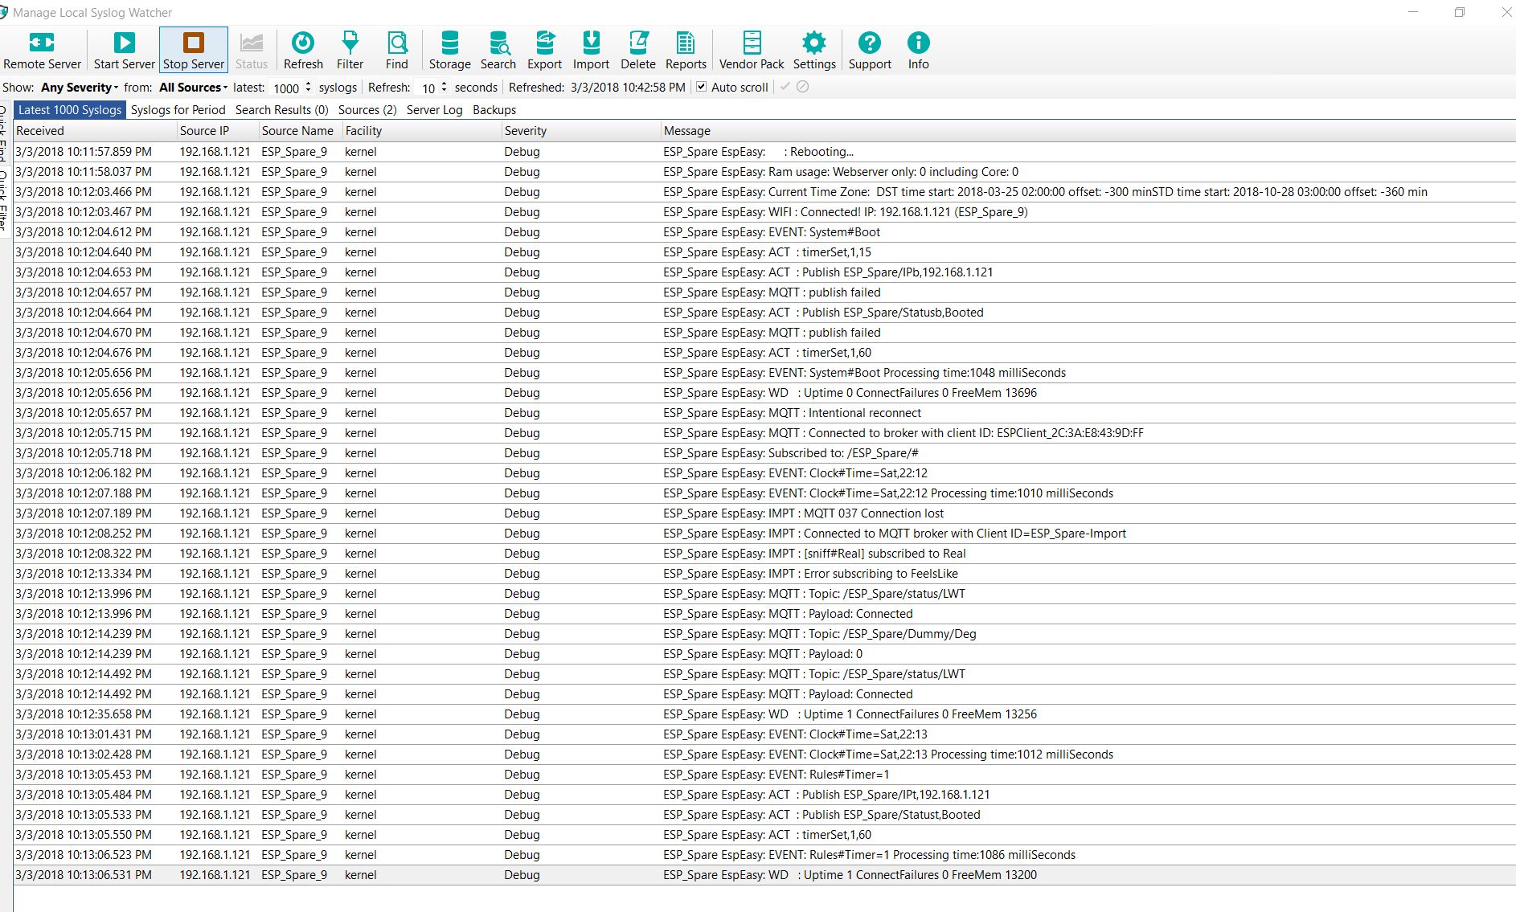Disable Auto scroll
Screen dimensions: 1516x912
701,87
